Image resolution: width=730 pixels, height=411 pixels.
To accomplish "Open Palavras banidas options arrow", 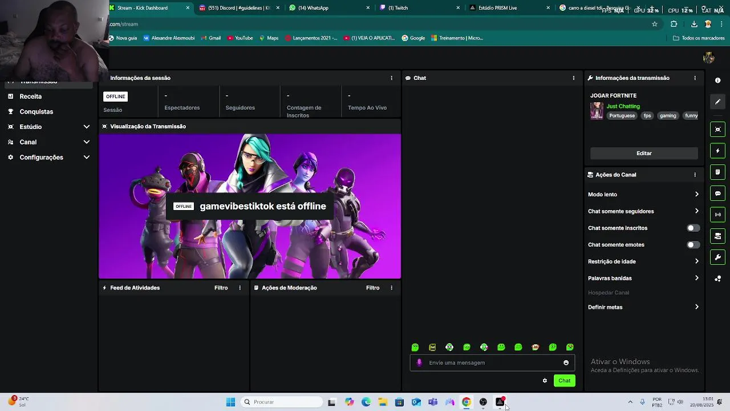I will [696, 278].
